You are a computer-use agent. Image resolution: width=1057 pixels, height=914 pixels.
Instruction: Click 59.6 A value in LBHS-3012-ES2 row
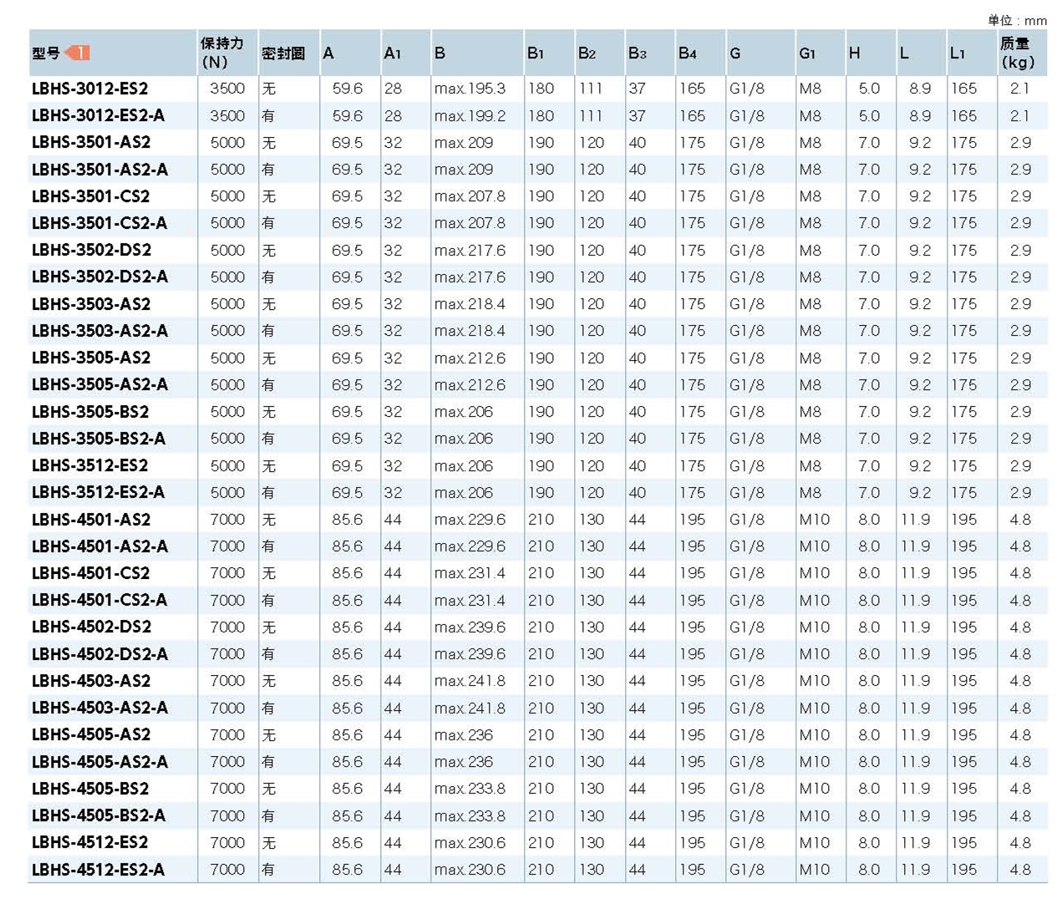coord(347,89)
